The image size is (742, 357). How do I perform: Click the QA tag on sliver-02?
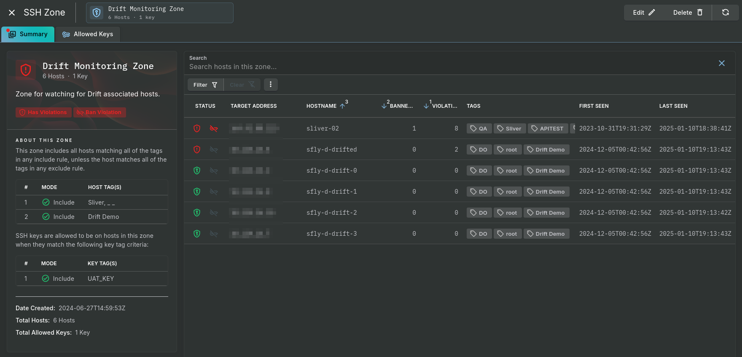point(479,128)
